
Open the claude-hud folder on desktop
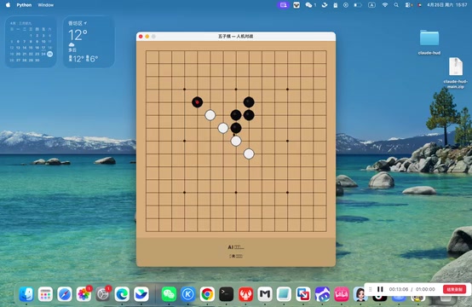[429, 42]
